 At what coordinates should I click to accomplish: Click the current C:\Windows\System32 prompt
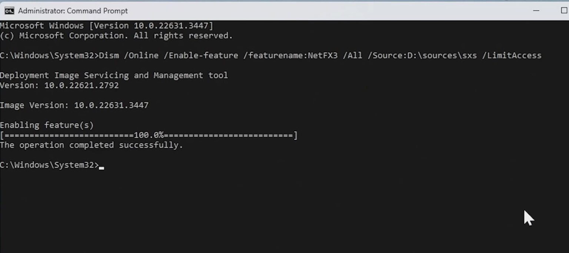(x=48, y=165)
